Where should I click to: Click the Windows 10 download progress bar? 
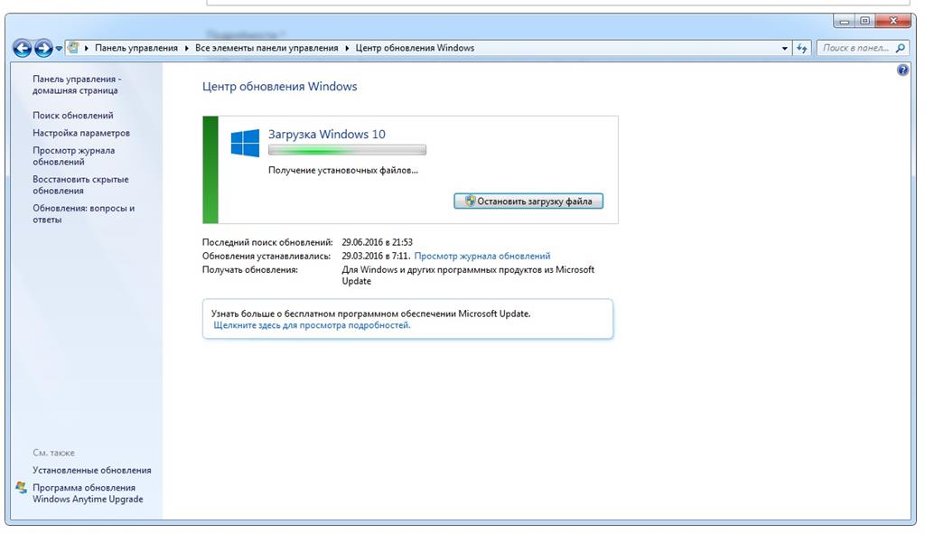347,151
